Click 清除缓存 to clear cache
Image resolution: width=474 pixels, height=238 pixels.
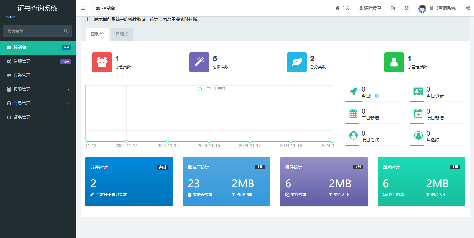tap(370, 8)
